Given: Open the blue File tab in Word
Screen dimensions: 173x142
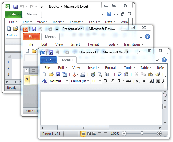Looking at the screenshot, I should [x=48, y=60].
